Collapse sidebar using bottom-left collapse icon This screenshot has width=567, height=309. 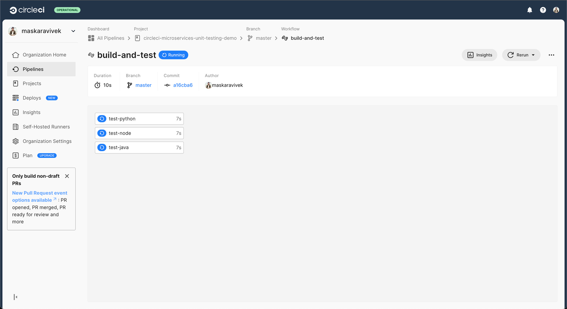click(16, 297)
